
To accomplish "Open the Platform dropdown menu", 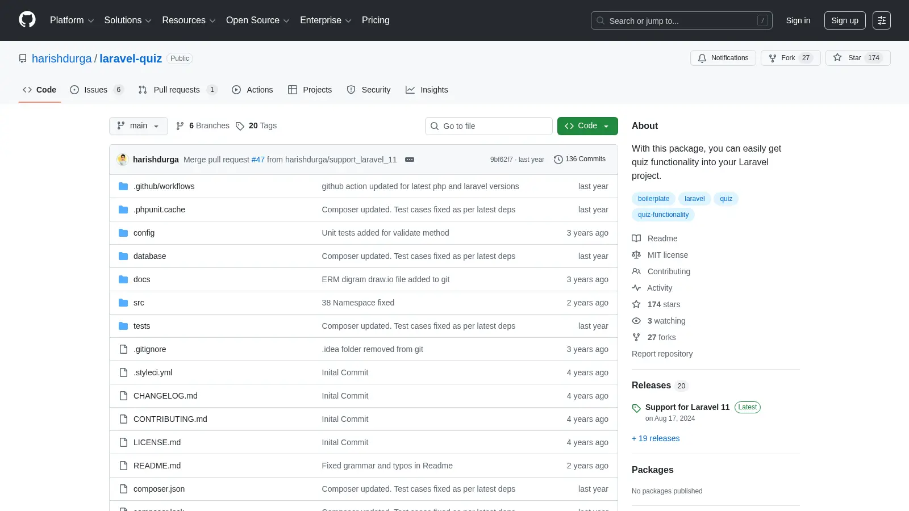I will [x=72, y=20].
